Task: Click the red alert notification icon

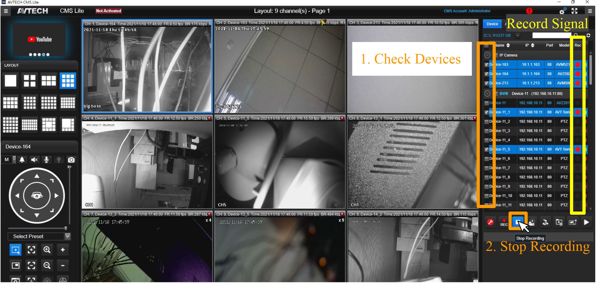Action: click(529, 11)
